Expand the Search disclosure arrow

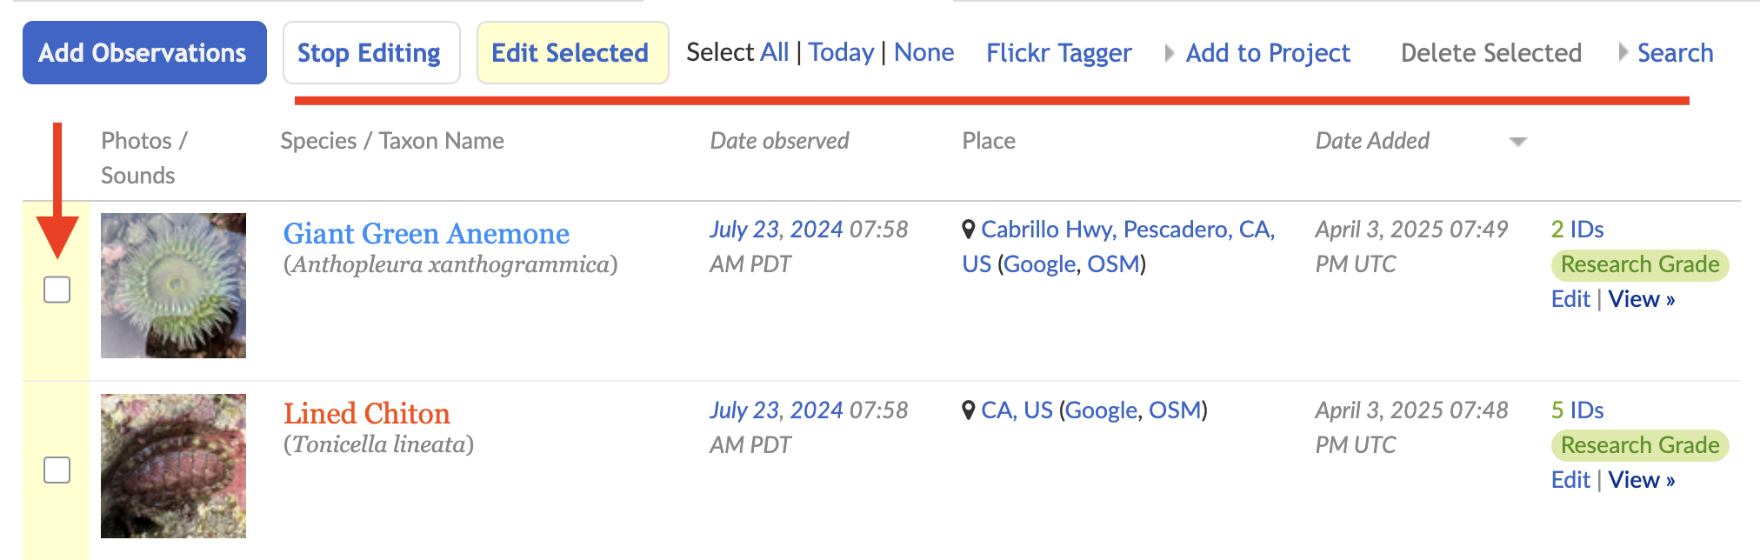(x=1623, y=53)
